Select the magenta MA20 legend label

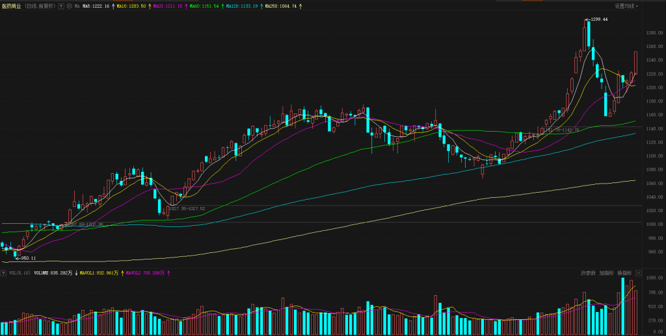(x=167, y=6)
